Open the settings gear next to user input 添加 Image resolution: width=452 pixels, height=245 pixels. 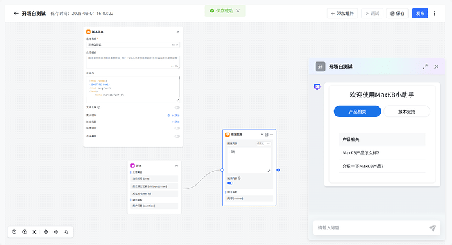168,115
